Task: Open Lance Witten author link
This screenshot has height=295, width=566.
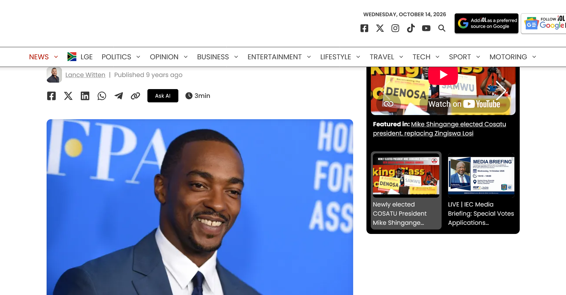Action: [x=85, y=75]
